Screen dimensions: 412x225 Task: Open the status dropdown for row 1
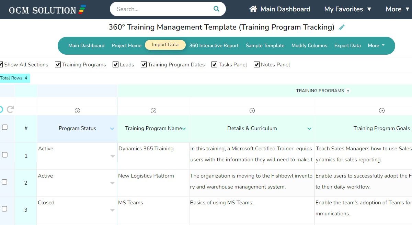click(x=113, y=156)
